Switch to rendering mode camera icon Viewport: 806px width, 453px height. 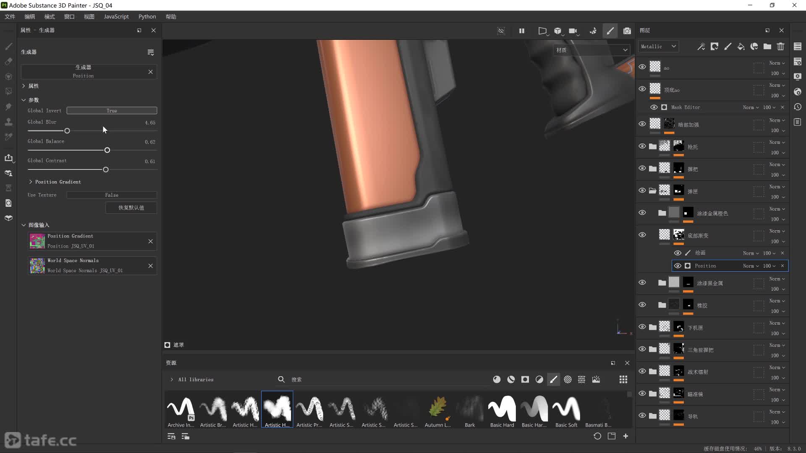(627, 31)
